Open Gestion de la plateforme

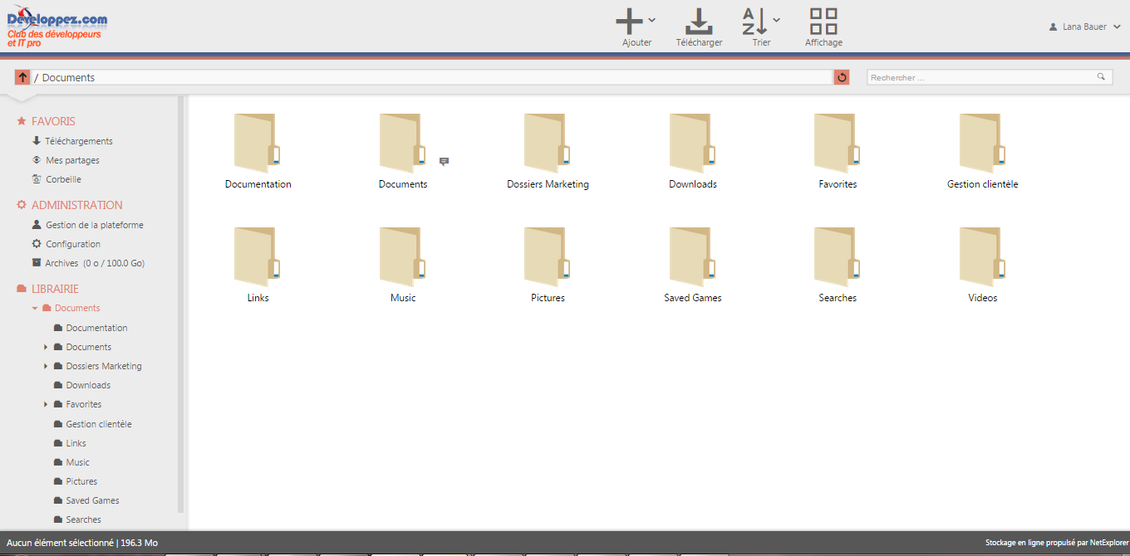tap(94, 225)
